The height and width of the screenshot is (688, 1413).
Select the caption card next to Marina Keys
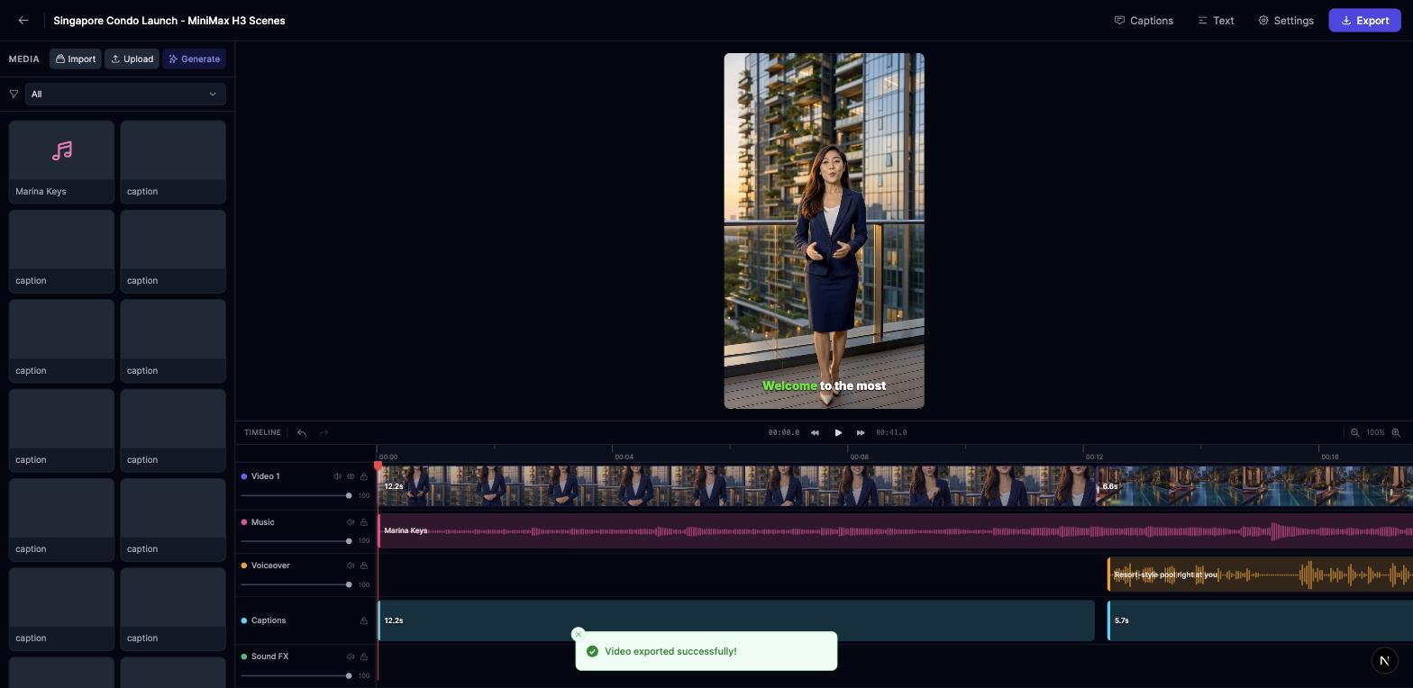tap(173, 162)
